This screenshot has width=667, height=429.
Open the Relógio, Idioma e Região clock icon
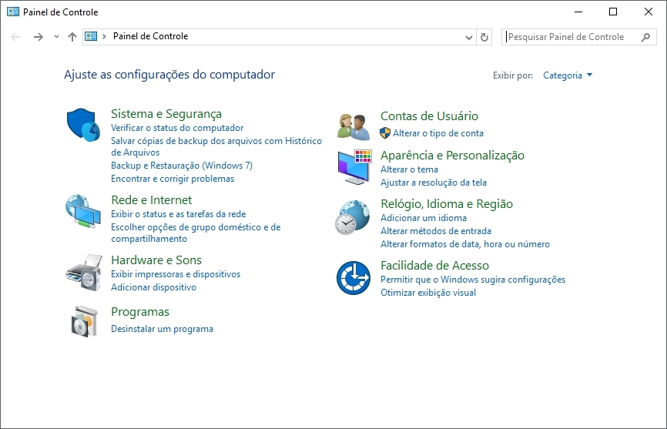tap(352, 217)
